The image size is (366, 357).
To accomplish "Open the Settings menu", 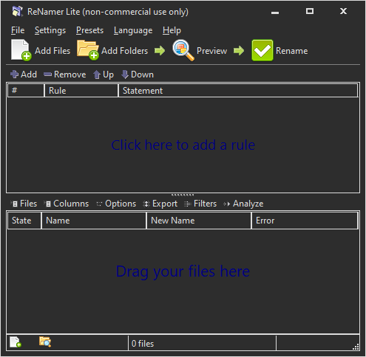I will (x=50, y=30).
